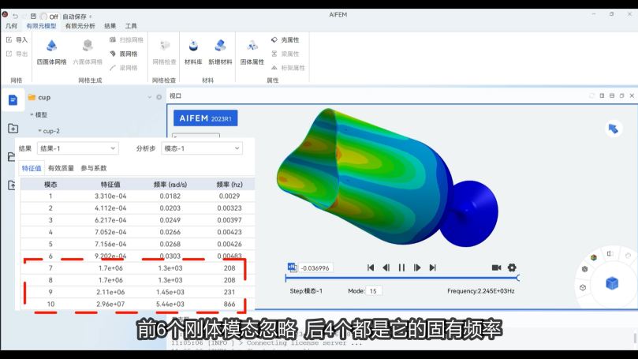Click the Import (导入) icon

tap(9, 40)
